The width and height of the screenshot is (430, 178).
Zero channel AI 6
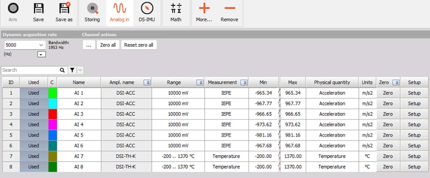(388, 145)
